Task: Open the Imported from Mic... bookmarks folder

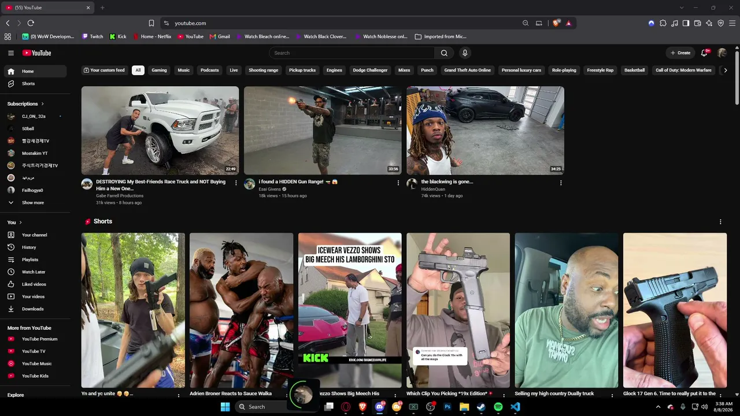Action: coord(441,36)
